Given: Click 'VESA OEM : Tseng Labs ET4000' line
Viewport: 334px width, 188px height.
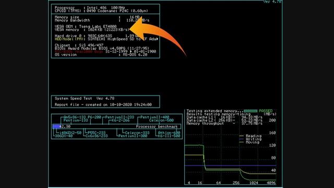Looking at the screenshot, I should (x=86, y=27).
